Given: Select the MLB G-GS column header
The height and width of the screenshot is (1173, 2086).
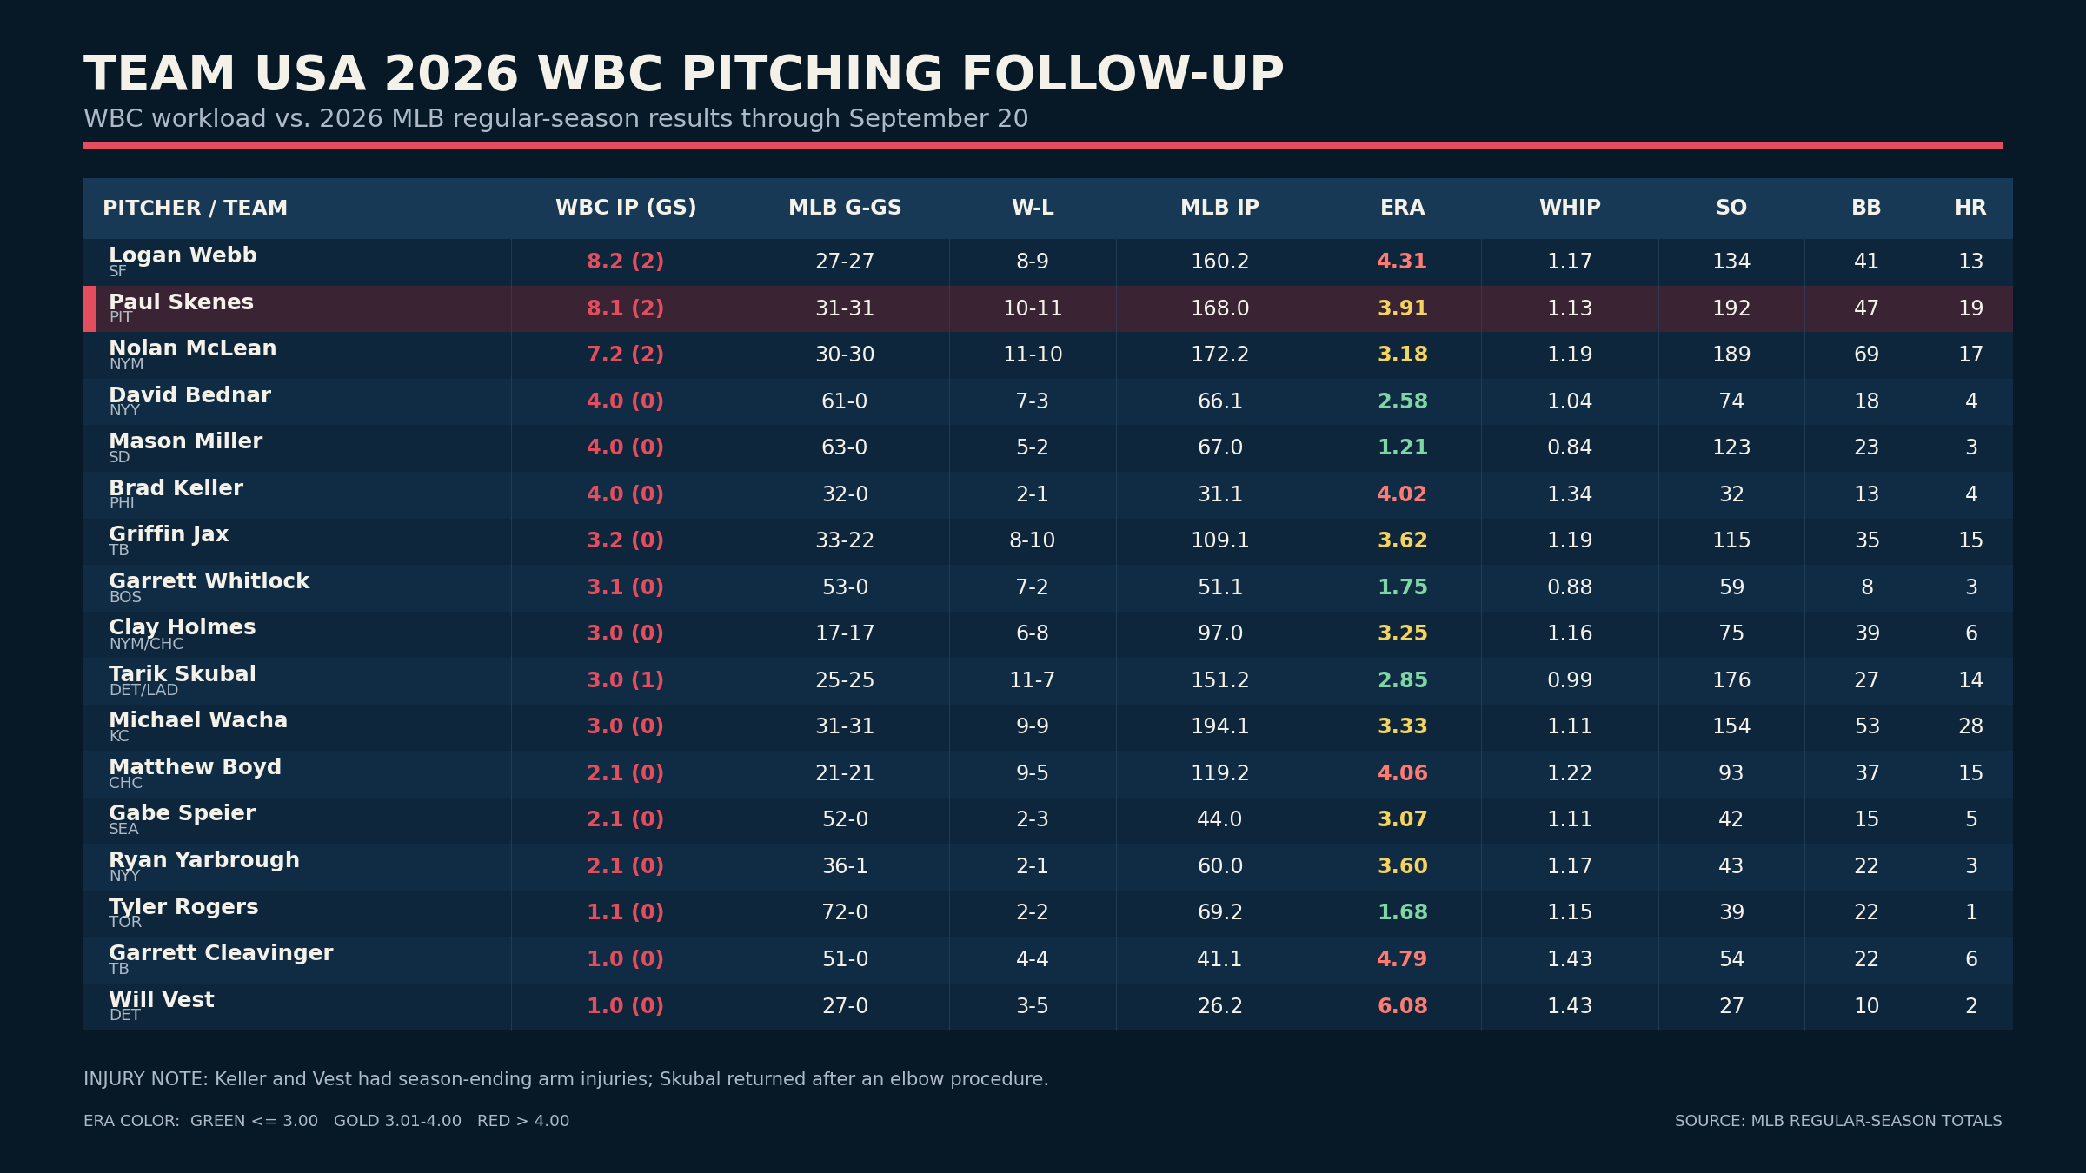Looking at the screenshot, I should [x=845, y=209].
